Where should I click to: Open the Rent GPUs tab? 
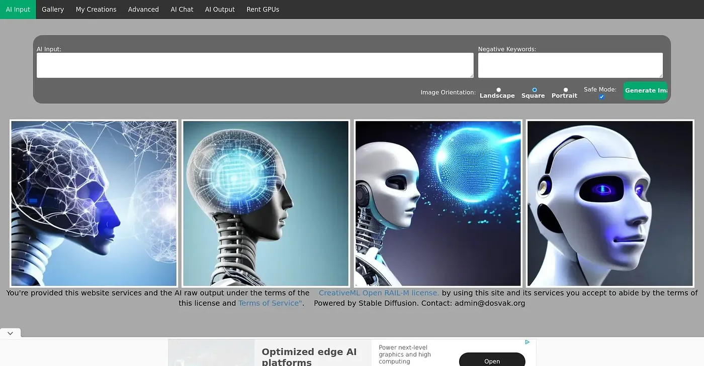pyautogui.click(x=262, y=10)
